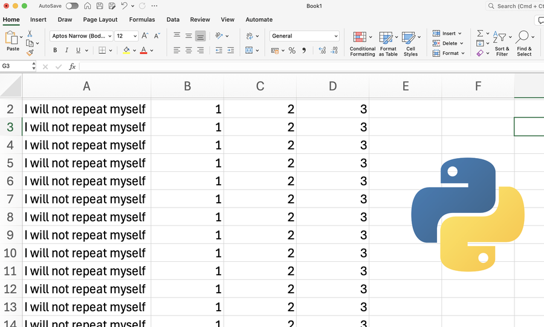This screenshot has height=327, width=544.
Task: Expand the Borders dropdown arrow
Action: 111,51
